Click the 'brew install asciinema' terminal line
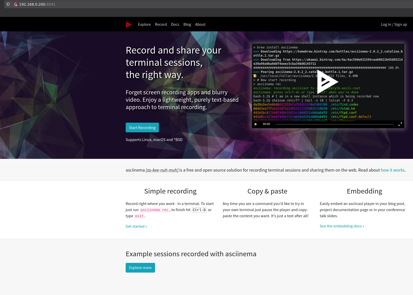The image size is (413, 295). (276, 47)
